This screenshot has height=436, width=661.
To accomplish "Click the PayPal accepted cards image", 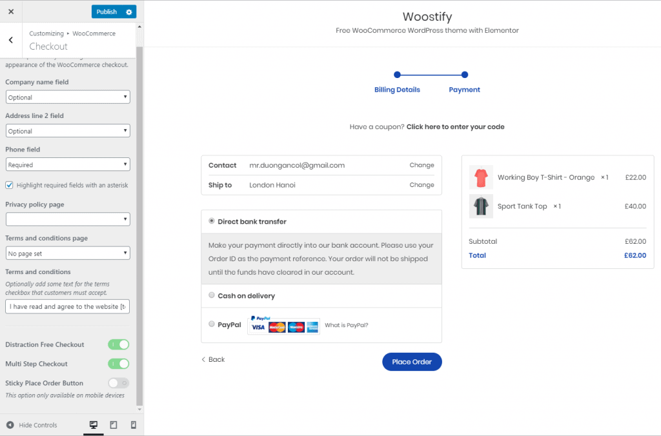I will tap(284, 325).
